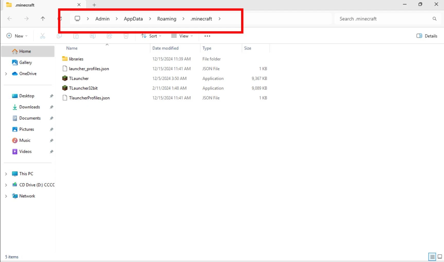Click the 9,089 KB size cell

[259, 88]
